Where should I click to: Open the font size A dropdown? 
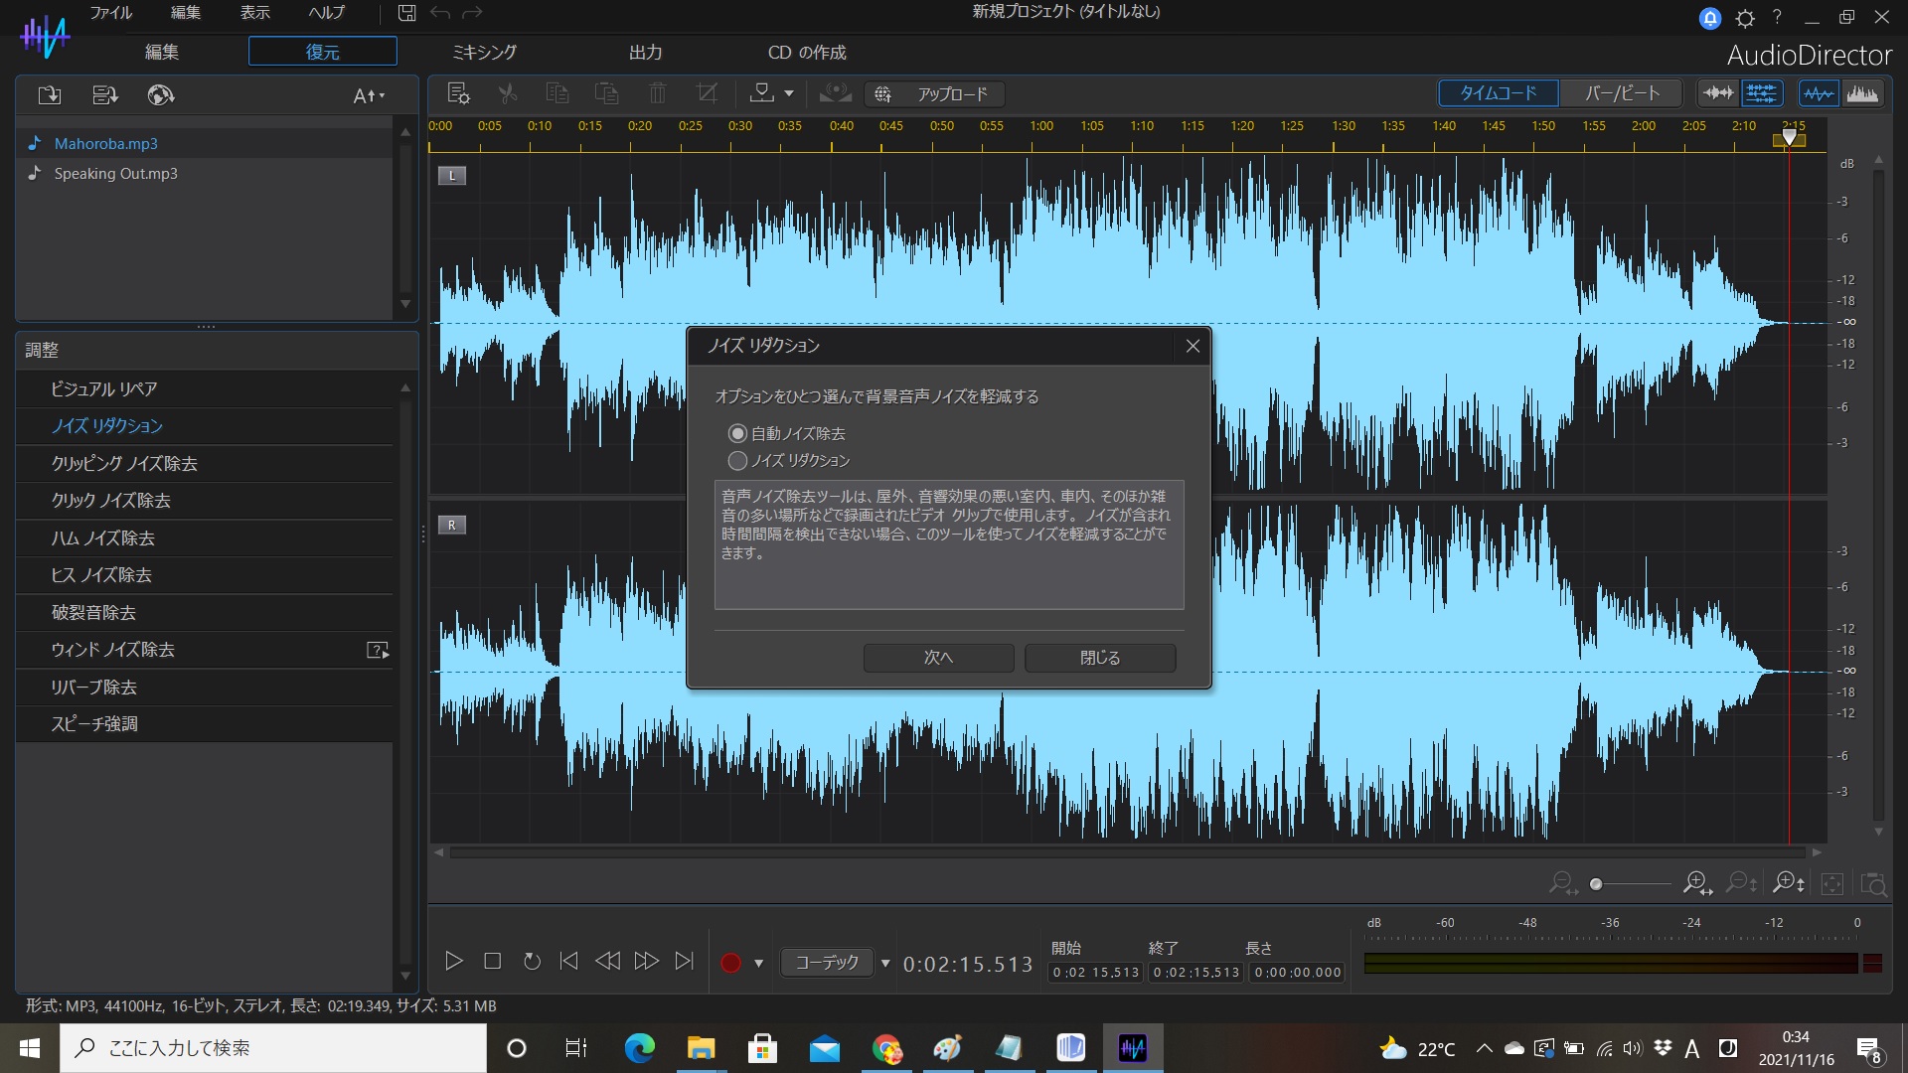coord(369,95)
